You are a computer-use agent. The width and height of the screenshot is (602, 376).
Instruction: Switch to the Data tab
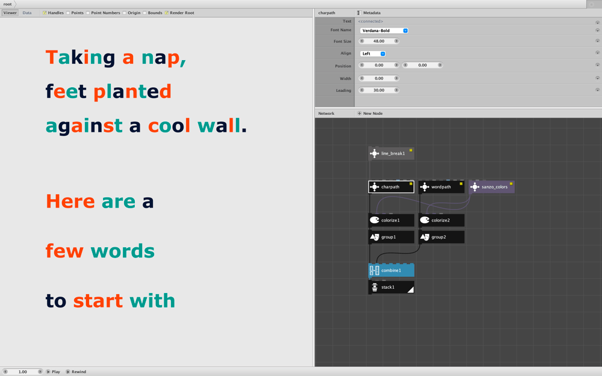(27, 13)
